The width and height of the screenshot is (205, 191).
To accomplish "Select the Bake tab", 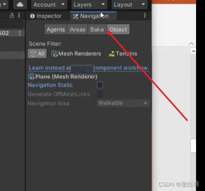I will point(97,29).
